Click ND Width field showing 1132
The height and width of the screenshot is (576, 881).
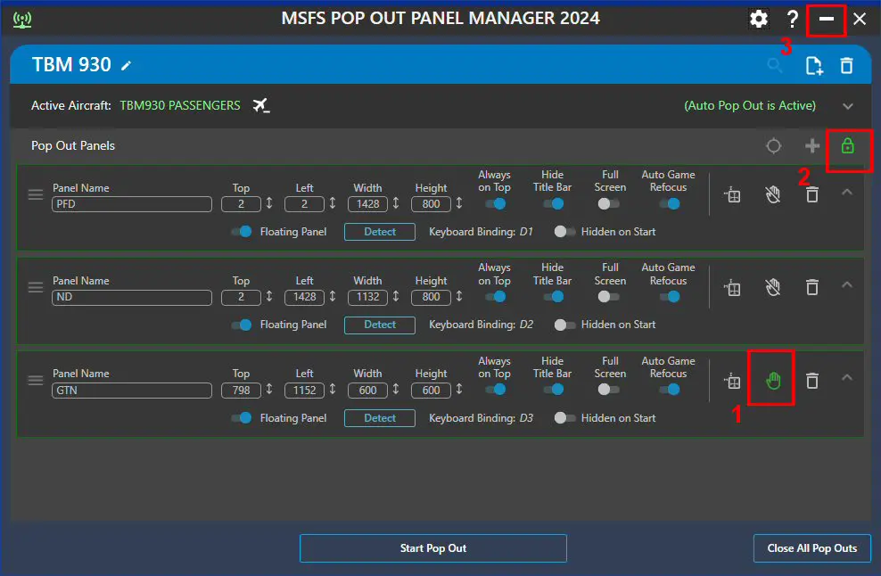pos(368,297)
